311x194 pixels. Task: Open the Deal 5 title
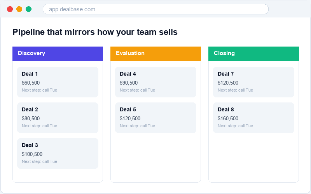click(128, 109)
